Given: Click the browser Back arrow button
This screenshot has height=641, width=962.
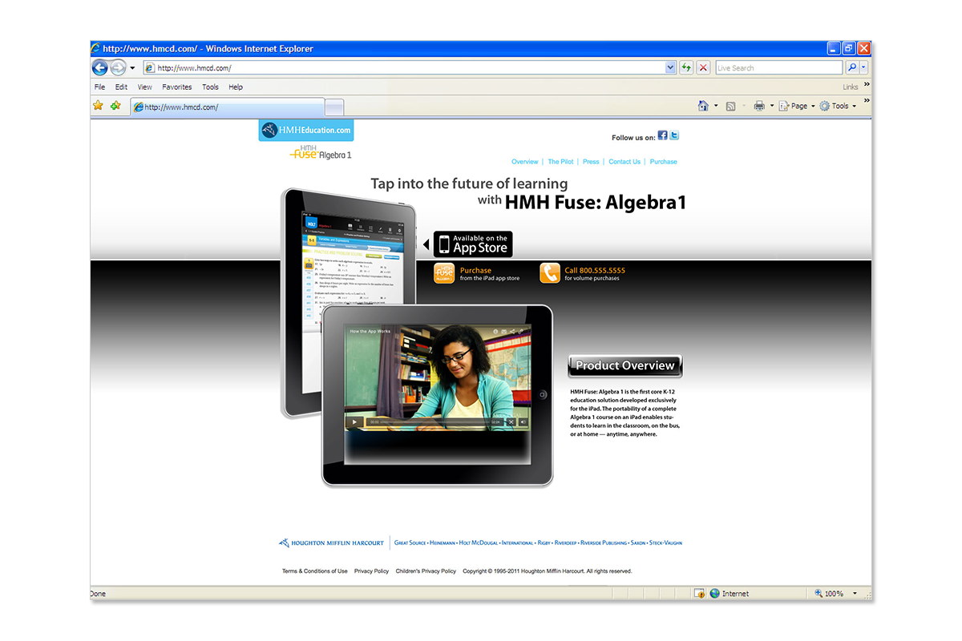Looking at the screenshot, I should tap(100, 68).
